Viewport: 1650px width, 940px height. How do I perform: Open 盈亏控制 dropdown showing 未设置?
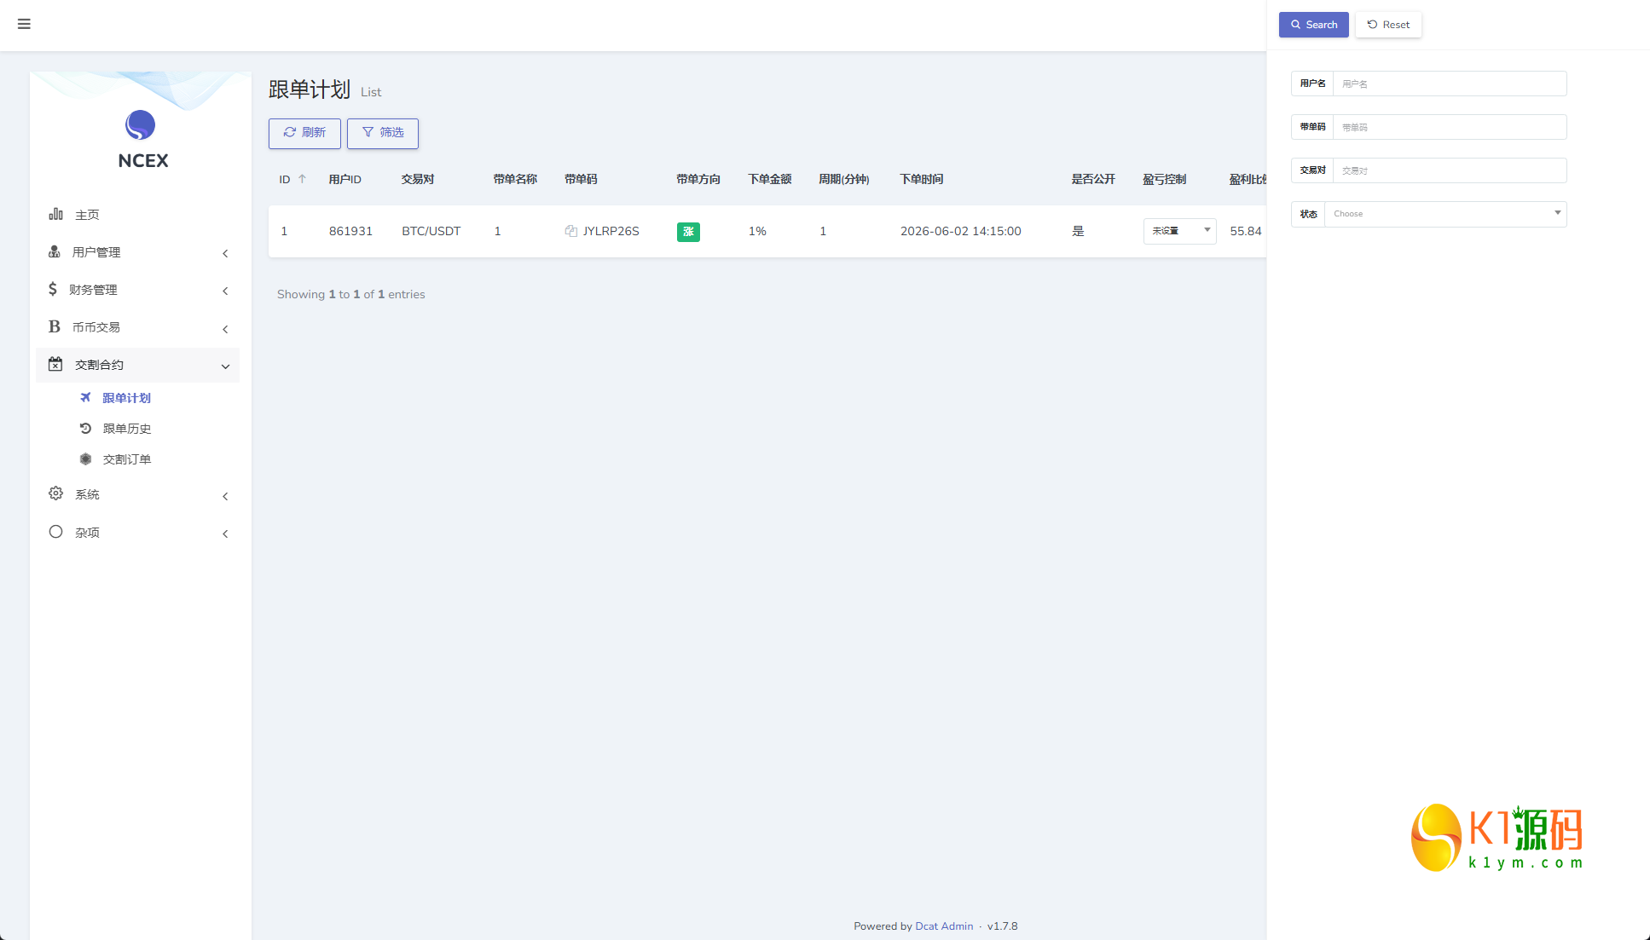1179,231
